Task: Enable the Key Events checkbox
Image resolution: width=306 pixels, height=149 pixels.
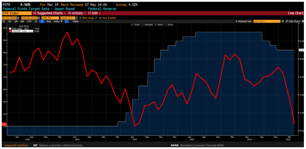Action: (x=100, y=18)
